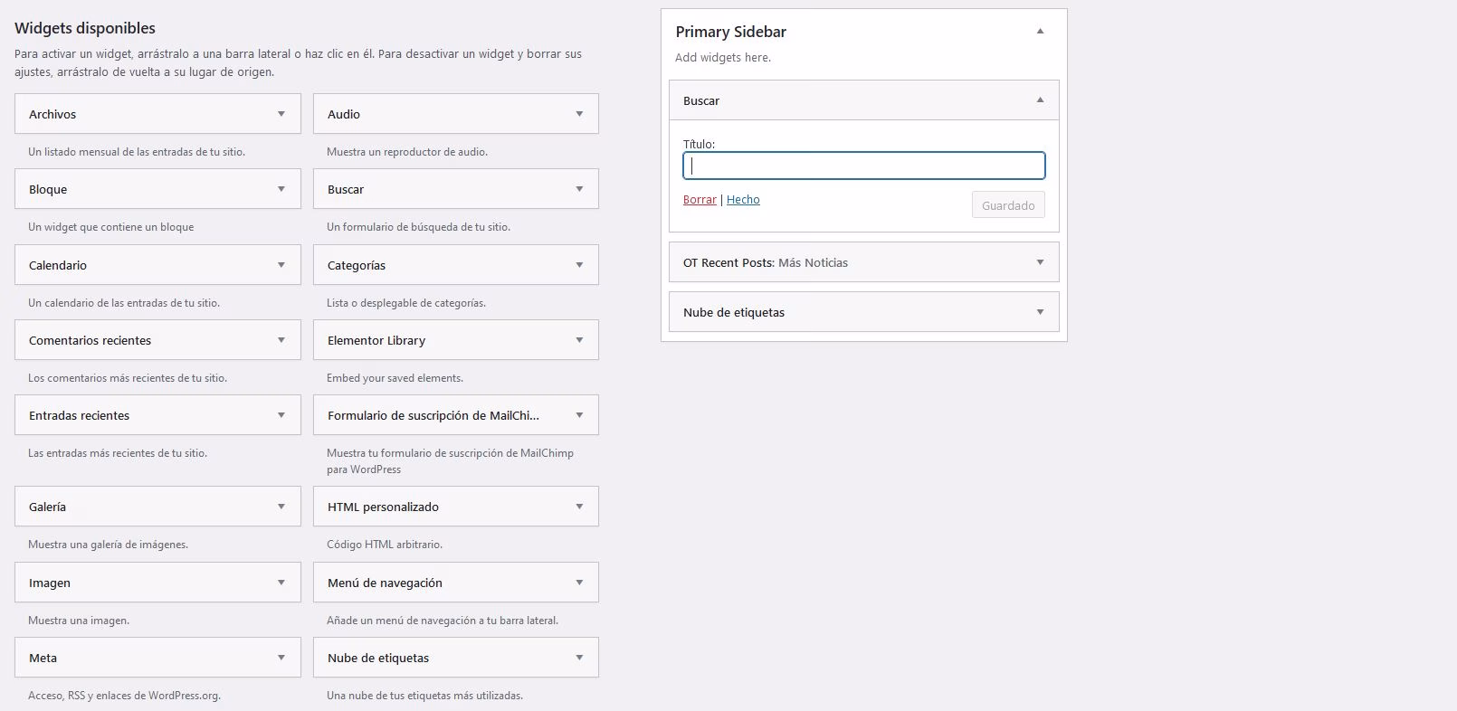Expand the Bloque widget arrow
This screenshot has width=1457, height=711.
281,189
